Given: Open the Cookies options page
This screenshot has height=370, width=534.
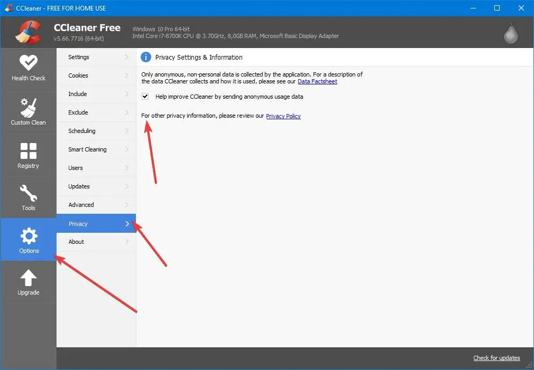Looking at the screenshot, I should tap(96, 75).
